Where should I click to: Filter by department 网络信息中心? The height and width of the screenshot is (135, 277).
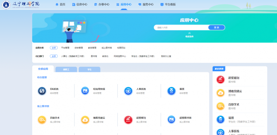click(x=120, y=56)
